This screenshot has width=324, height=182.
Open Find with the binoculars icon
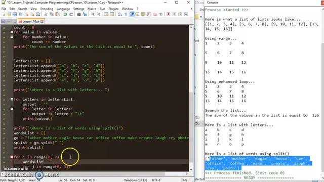(79, 14)
